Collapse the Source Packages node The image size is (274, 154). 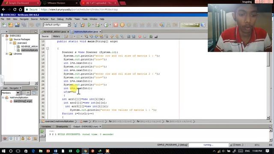7,39
